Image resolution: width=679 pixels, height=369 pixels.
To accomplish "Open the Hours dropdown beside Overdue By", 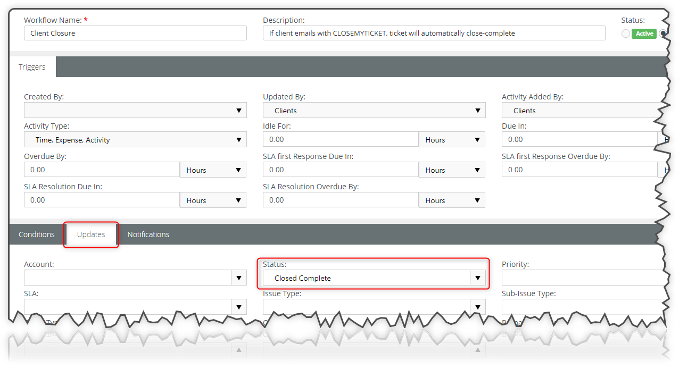I will pyautogui.click(x=212, y=169).
